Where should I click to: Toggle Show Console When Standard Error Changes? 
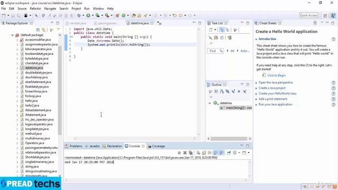[x=221, y=153]
